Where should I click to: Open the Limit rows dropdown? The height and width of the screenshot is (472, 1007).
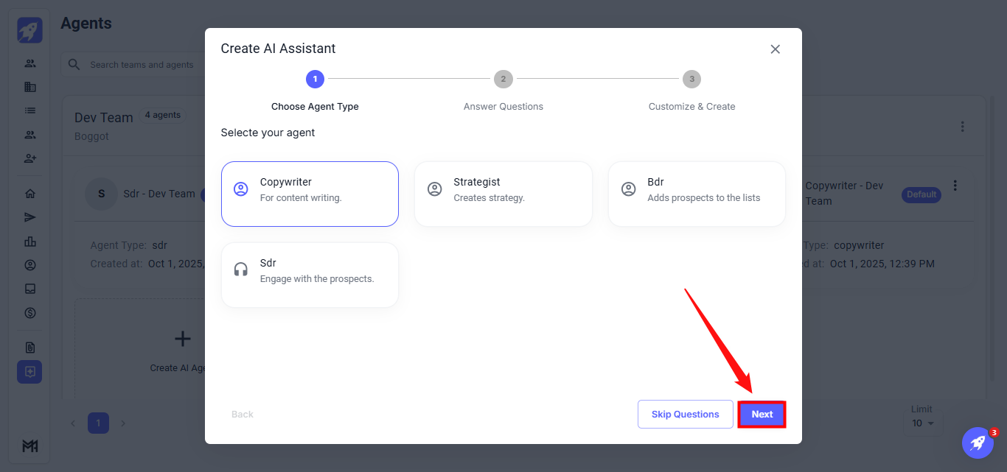coord(922,423)
